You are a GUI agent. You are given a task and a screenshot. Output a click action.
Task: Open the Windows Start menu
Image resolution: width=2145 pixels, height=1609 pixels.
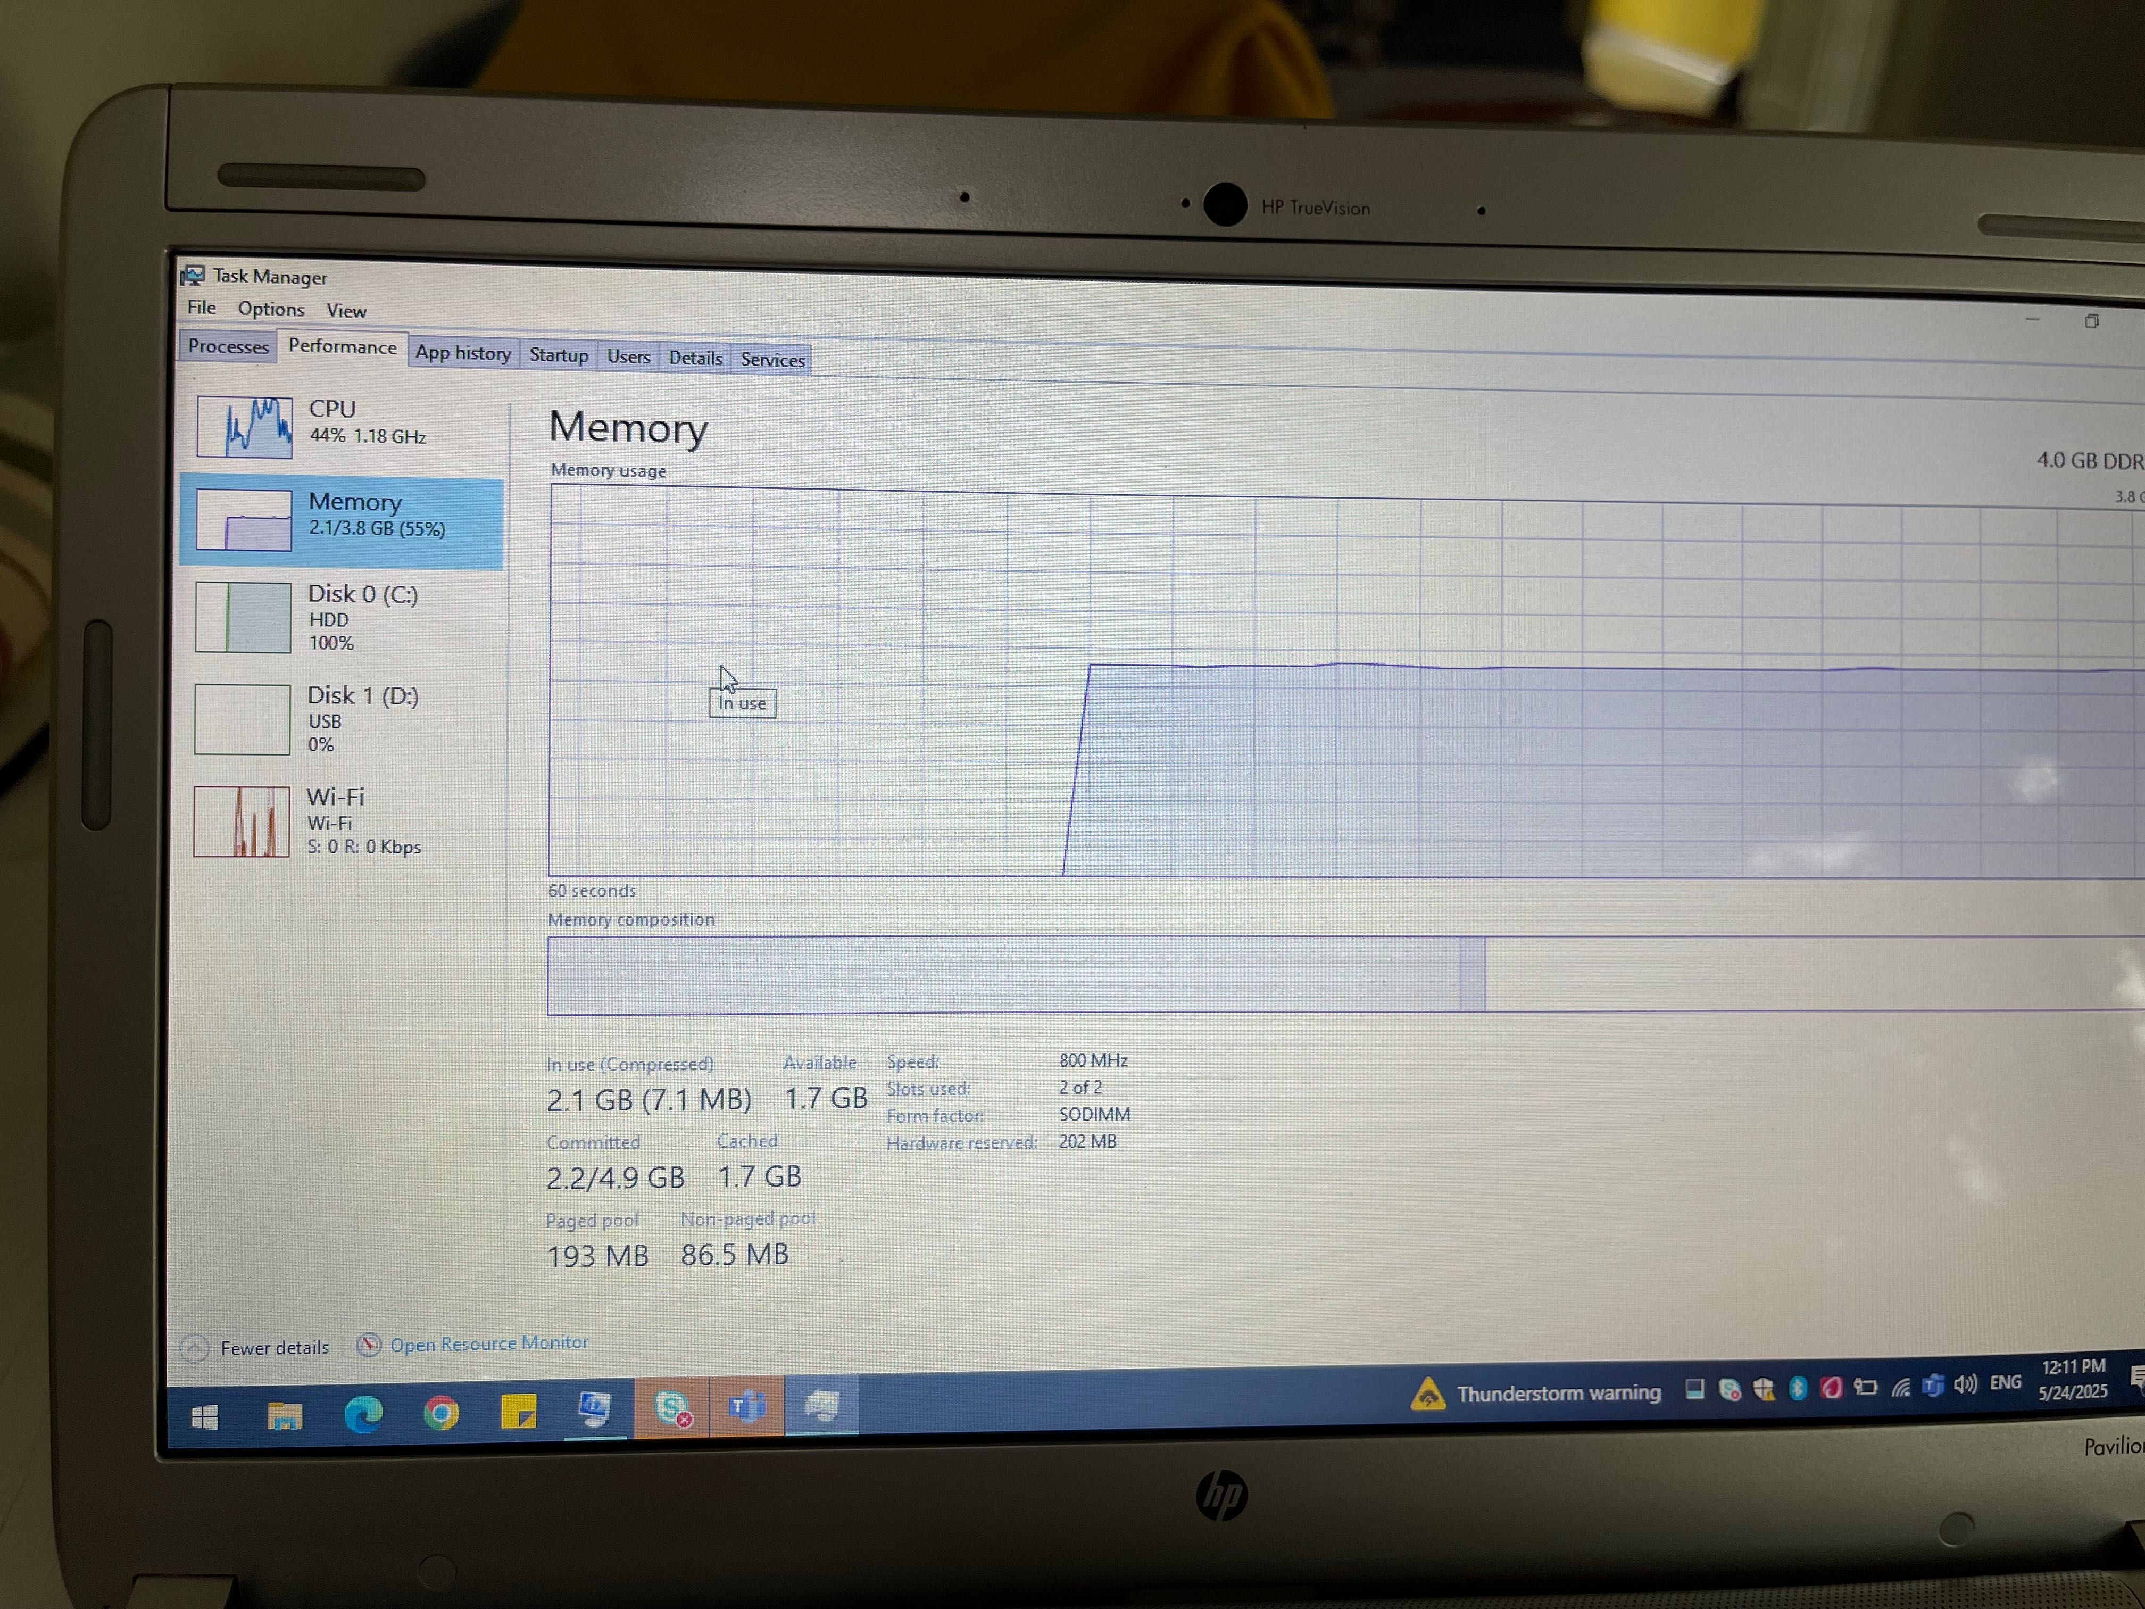click(205, 1418)
